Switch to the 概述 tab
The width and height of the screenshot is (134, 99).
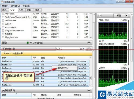(x=5, y=10)
